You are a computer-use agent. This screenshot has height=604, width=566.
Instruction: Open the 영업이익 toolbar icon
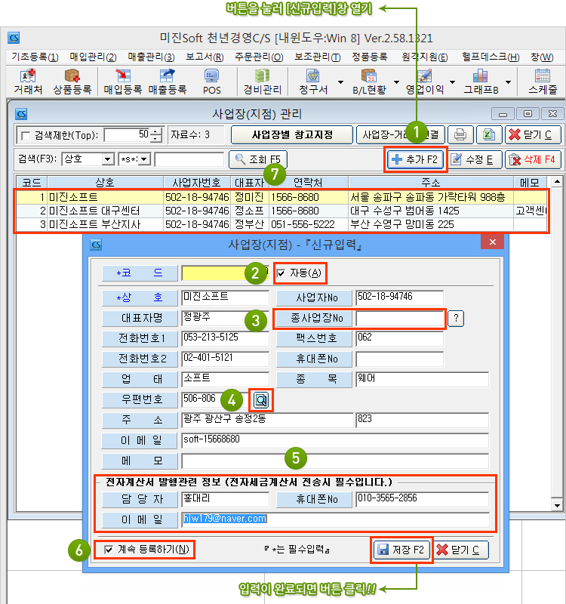(425, 82)
